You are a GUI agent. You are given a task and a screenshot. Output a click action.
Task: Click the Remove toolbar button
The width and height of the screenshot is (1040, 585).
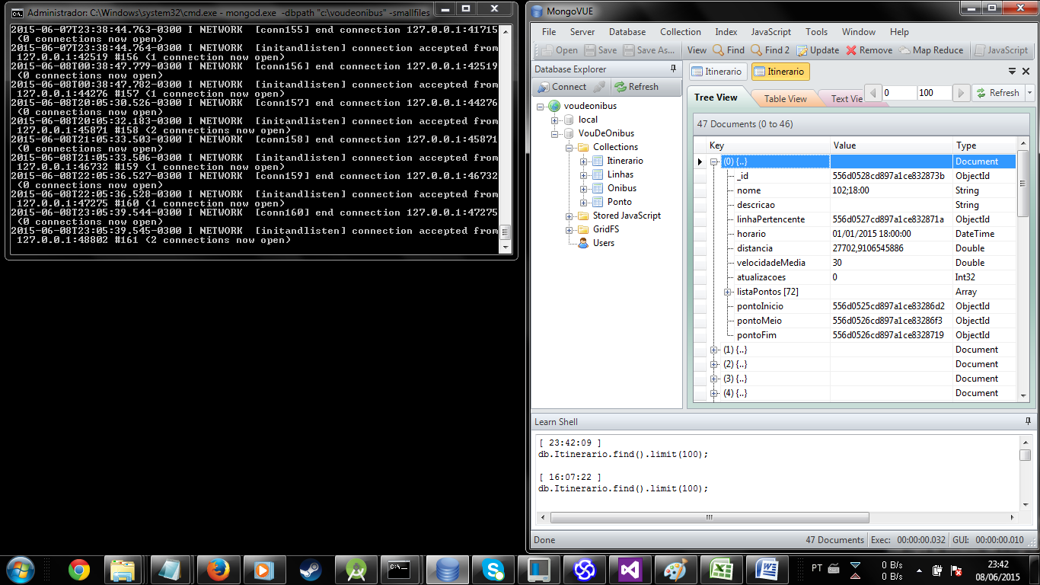click(x=869, y=50)
